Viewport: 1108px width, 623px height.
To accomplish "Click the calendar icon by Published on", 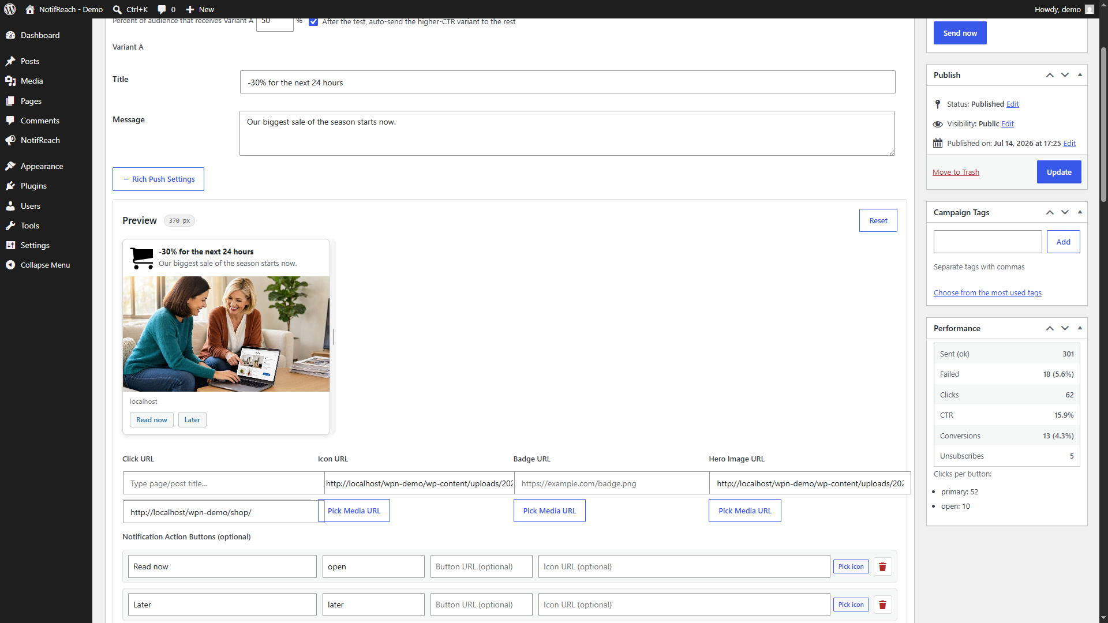I will 938,143.
